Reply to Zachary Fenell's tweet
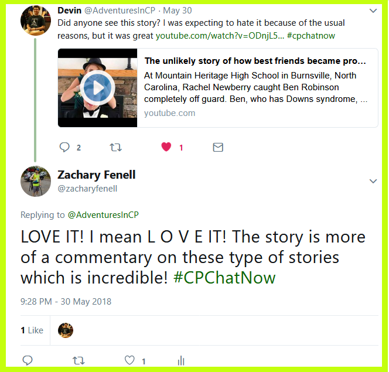 pos(28,360)
